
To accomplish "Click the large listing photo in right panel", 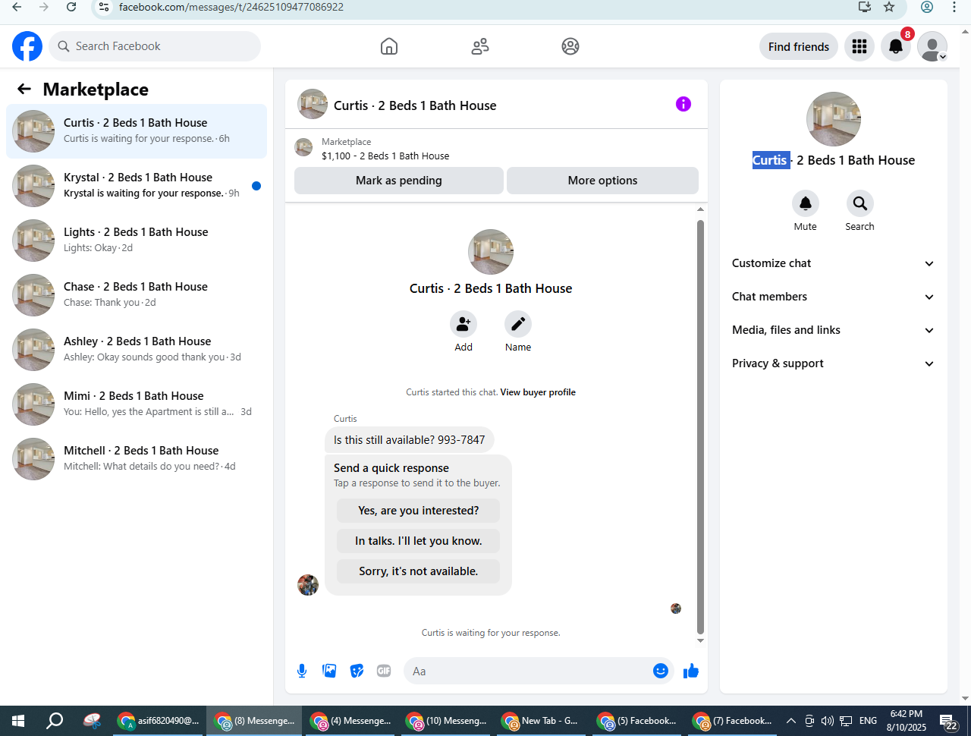I will click(834, 119).
